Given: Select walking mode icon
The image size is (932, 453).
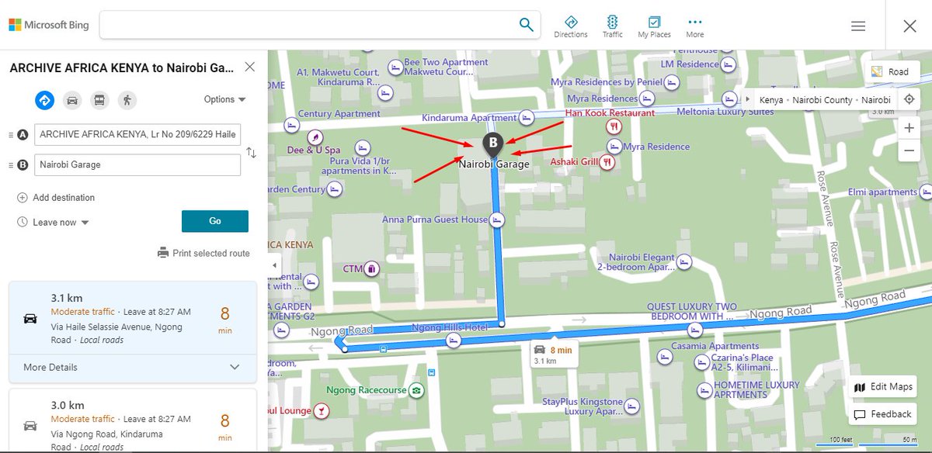Looking at the screenshot, I should (x=127, y=100).
